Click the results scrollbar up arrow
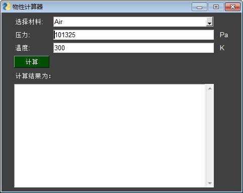The height and width of the screenshot is (193, 243). click(x=210, y=88)
